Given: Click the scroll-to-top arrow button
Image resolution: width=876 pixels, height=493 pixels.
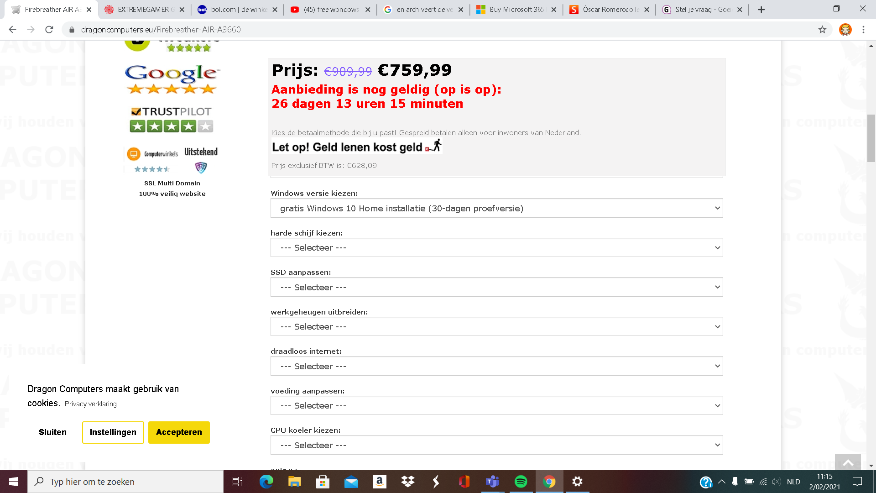Looking at the screenshot, I should (x=848, y=463).
